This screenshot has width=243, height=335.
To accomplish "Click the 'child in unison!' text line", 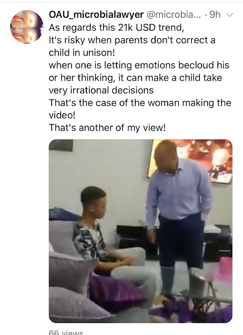I will [82, 52].
